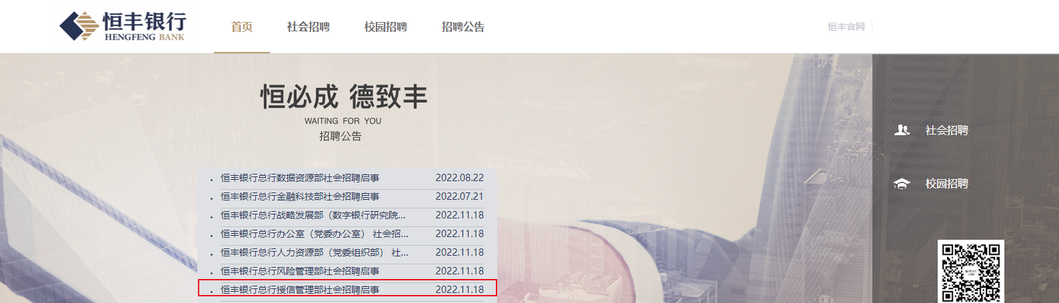
Task: Click the 招聘公告 heading under WAITING FOR YOU
Action: (x=341, y=136)
